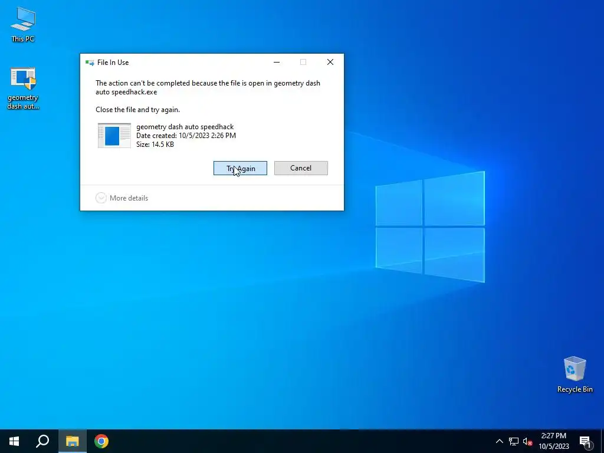
Task: Click 'geometry dash auto speedhack' file name text
Action: [x=185, y=127]
